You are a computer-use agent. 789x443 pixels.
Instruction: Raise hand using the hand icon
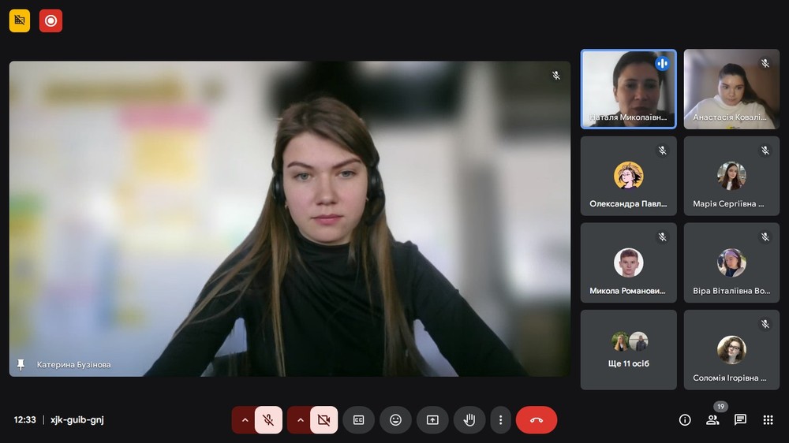tap(469, 420)
